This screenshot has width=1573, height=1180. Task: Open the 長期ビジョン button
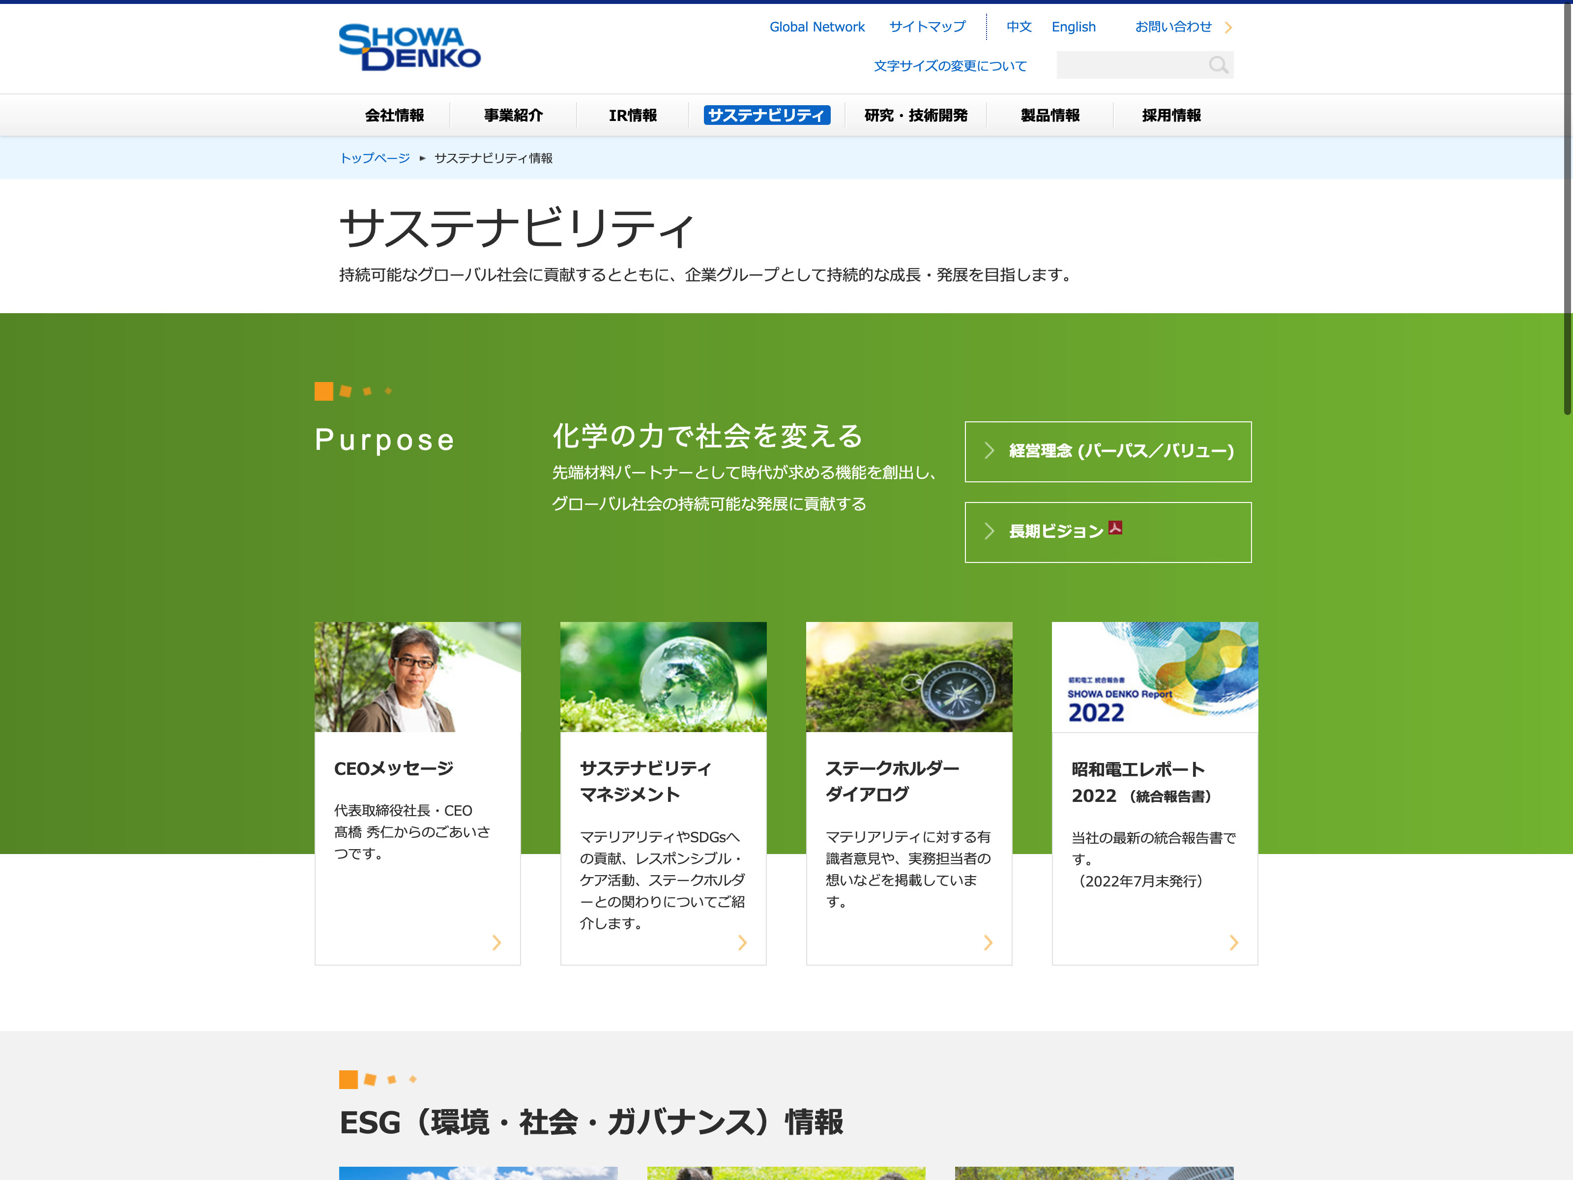point(1107,532)
